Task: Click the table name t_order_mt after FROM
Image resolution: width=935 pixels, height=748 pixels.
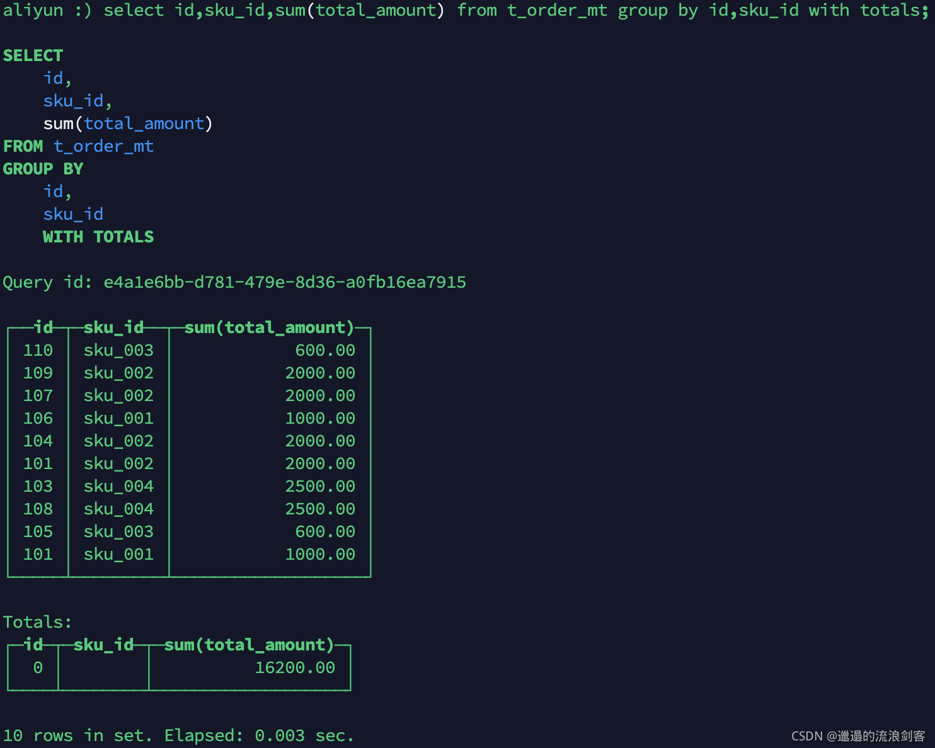Action: click(x=104, y=147)
